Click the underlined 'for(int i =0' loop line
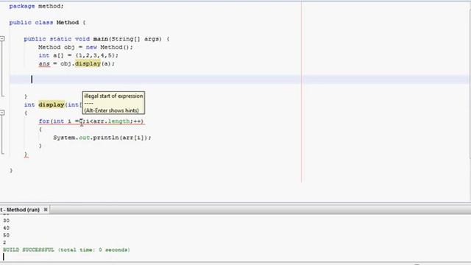471x265 pixels. pyautogui.click(x=91, y=121)
